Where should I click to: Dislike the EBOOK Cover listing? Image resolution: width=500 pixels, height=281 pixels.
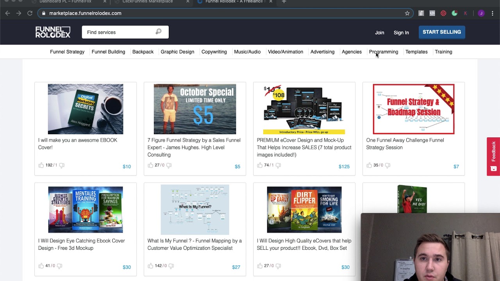tap(61, 165)
